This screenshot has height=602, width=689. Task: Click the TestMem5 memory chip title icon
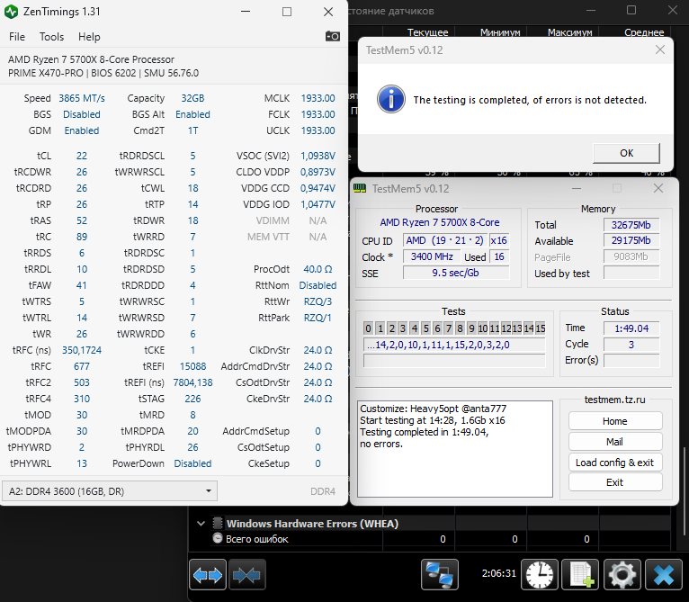[x=360, y=188]
